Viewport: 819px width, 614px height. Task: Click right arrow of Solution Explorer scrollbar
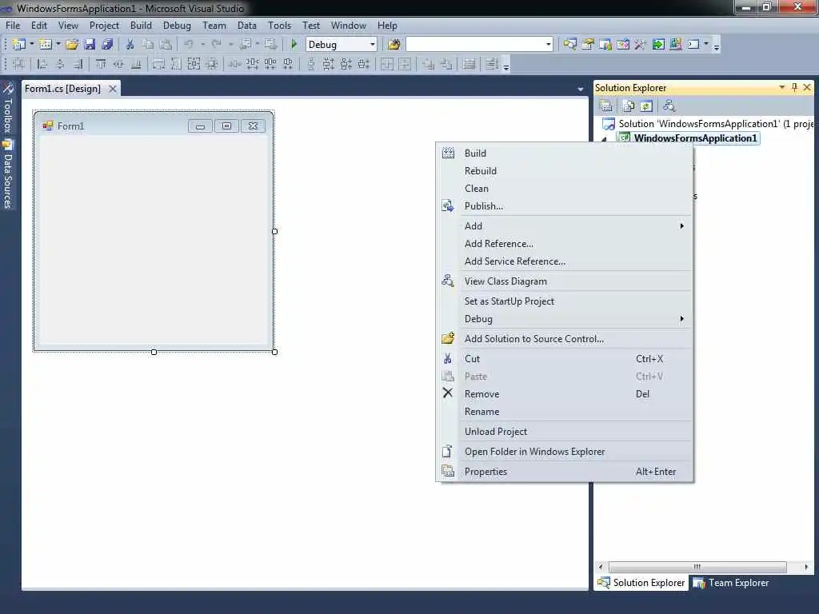pyautogui.click(x=806, y=567)
